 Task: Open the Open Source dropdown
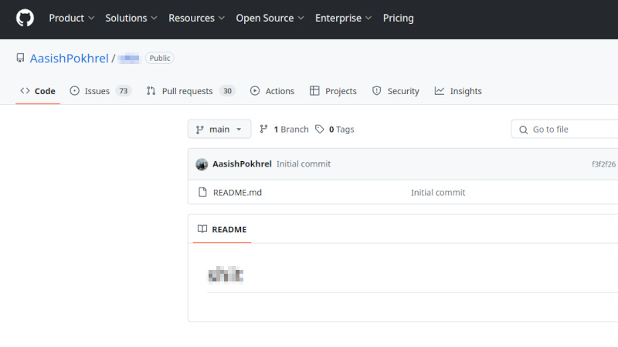coord(270,18)
